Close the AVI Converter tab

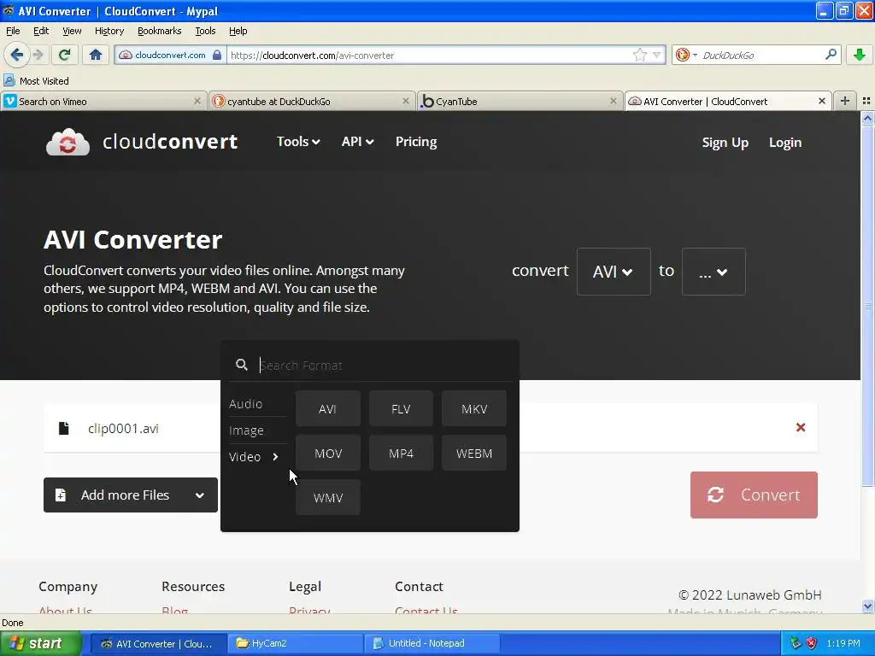[821, 101]
